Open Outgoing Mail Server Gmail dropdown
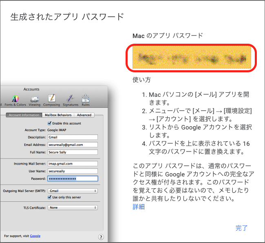Screen dimensions: 265x243 tap(73, 191)
